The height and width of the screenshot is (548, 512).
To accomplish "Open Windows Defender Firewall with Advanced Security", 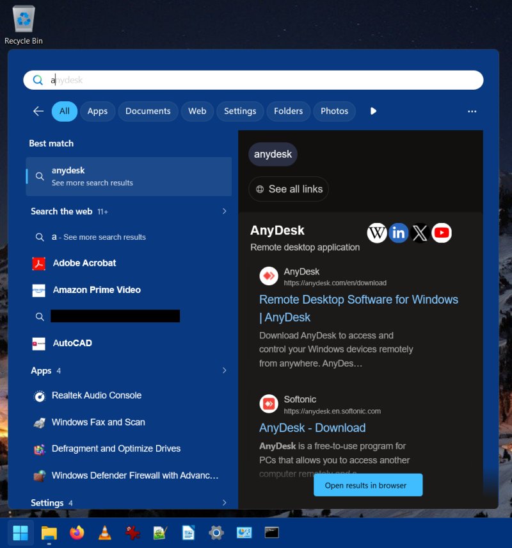I will click(129, 476).
